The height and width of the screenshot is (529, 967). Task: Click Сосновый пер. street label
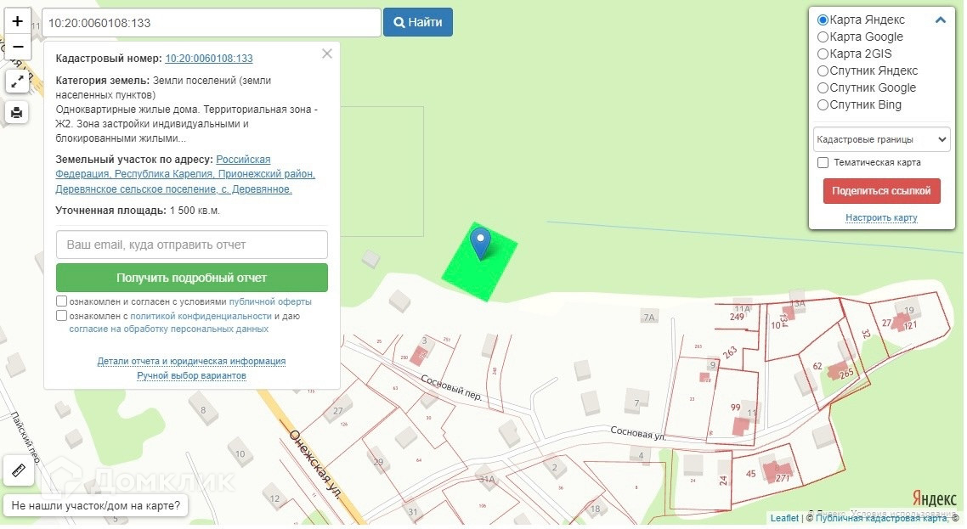tap(451, 387)
